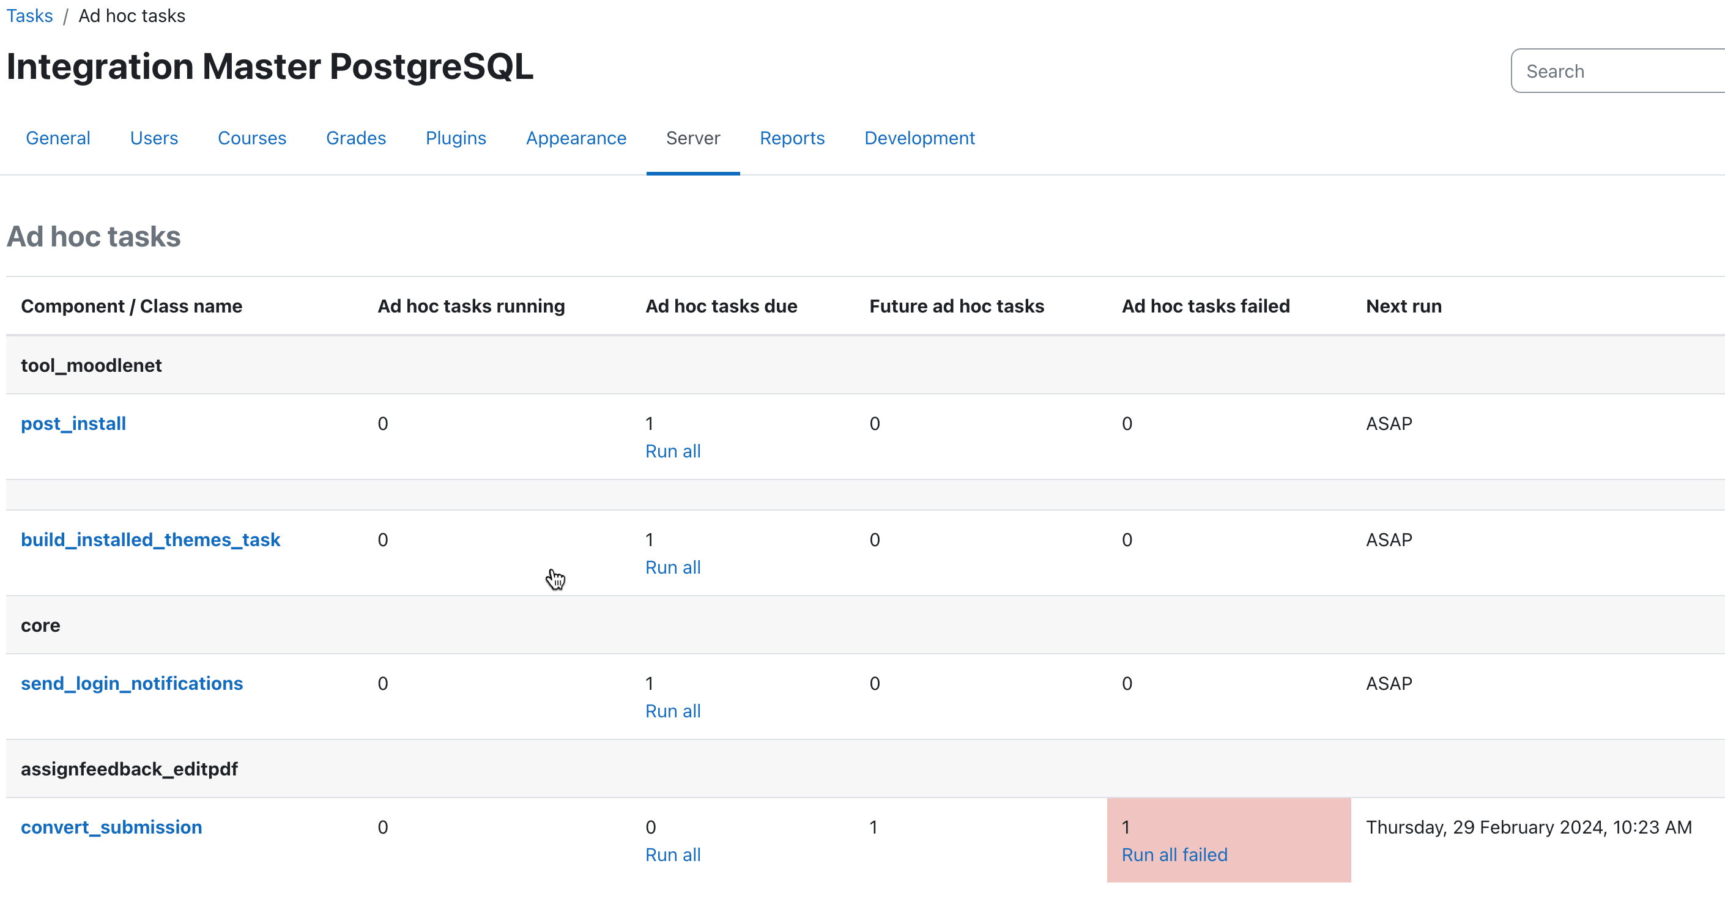Go to the Tasks breadcrumb link

pyautogui.click(x=29, y=15)
